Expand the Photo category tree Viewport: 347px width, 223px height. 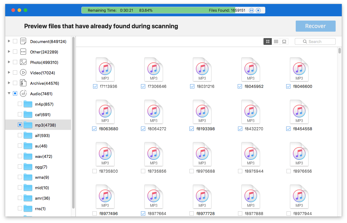coord(9,62)
